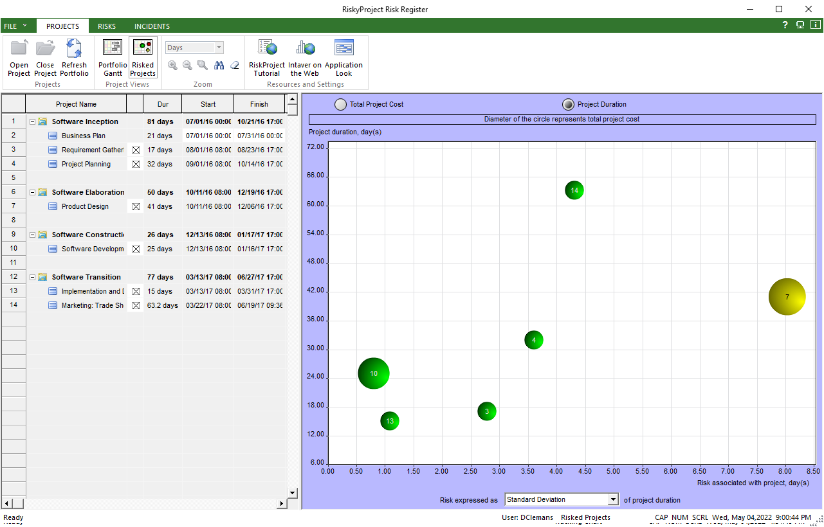Collapse the Software Transition group
The image size is (824, 527).
(32, 277)
